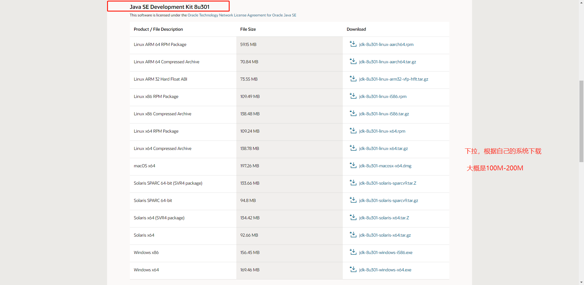
Task: Download jdk-8u301-windows-i586.exe via its link
Action: pos(386,252)
